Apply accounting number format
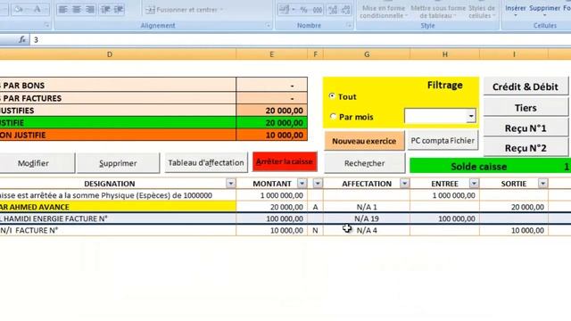This screenshot has width=571, height=321. (x=284, y=10)
